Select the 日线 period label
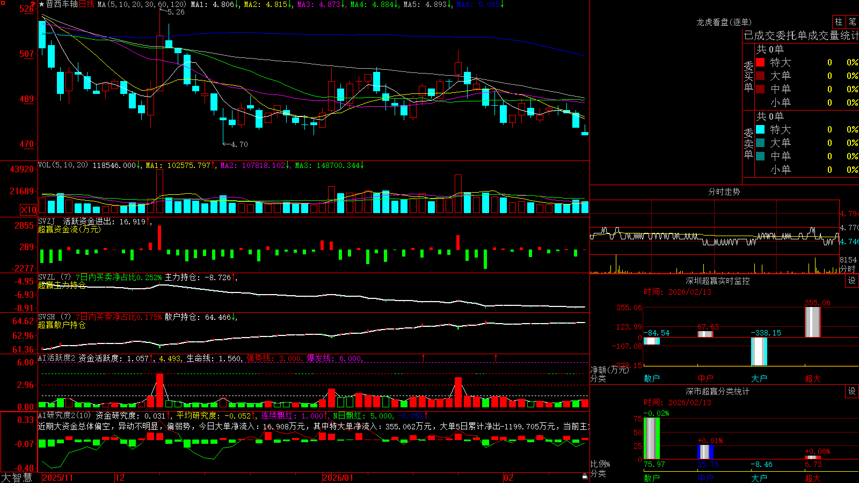Screen dimensions: 859x483 click(86, 4)
